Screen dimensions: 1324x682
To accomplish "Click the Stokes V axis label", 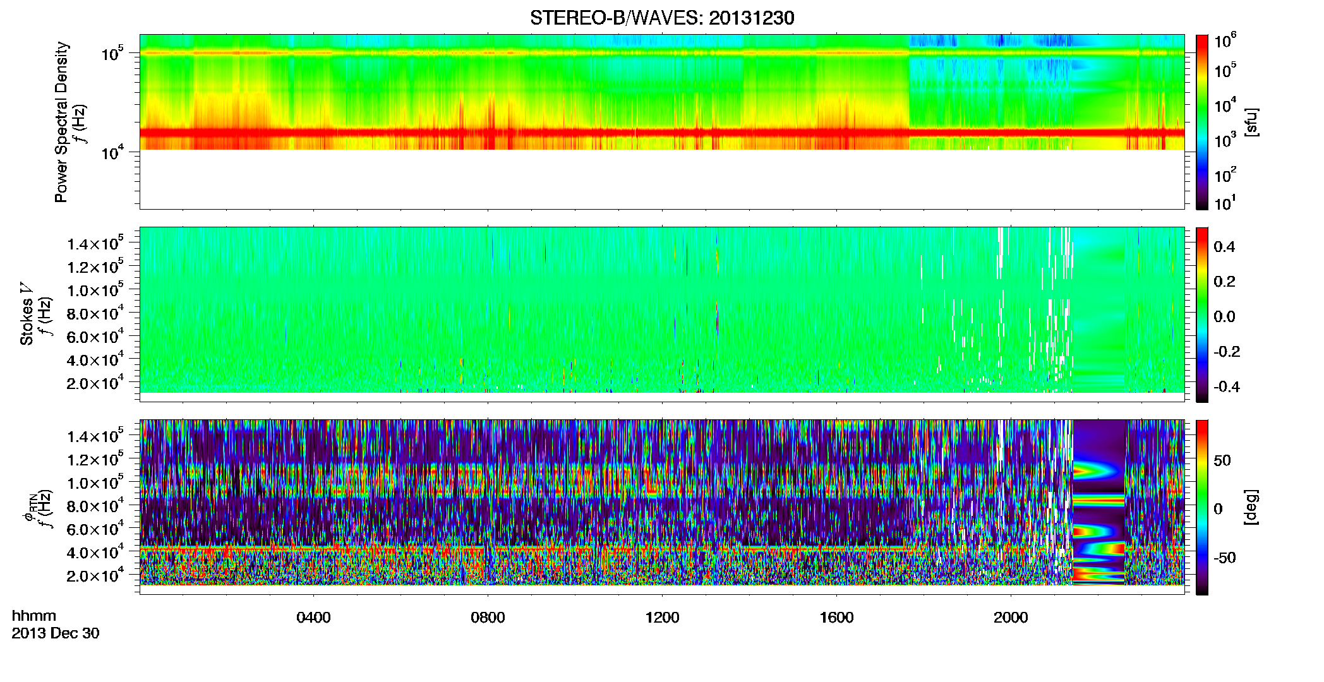I will pos(27,314).
